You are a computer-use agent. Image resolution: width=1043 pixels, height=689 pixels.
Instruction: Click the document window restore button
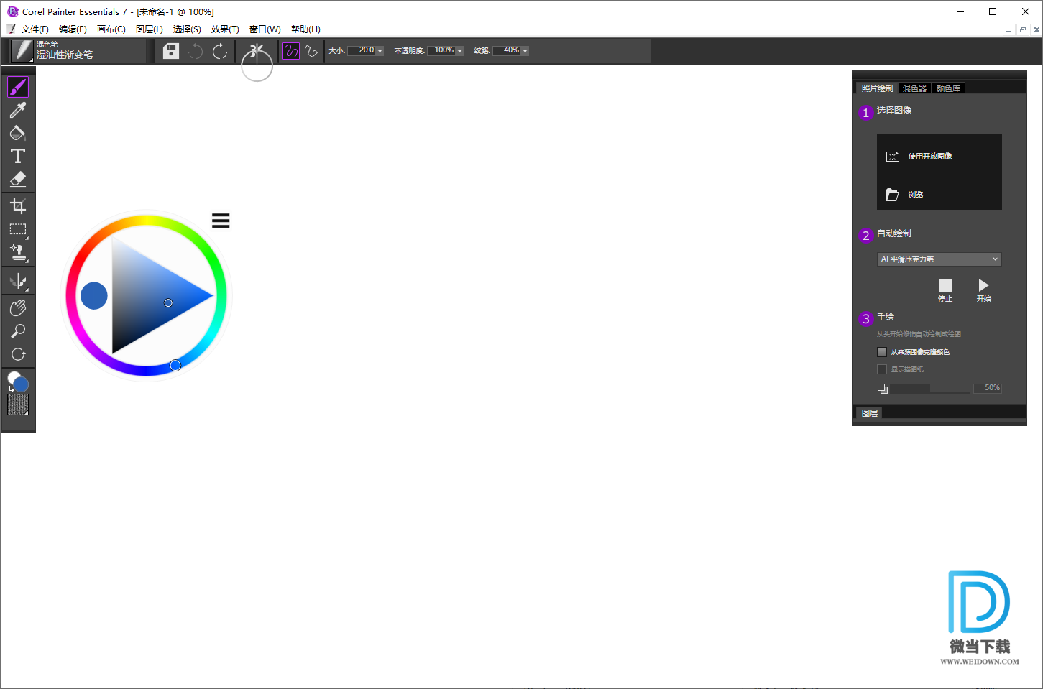click(1022, 29)
